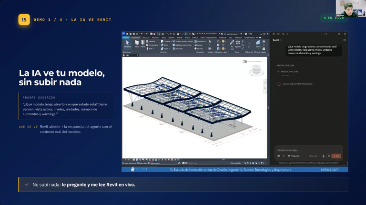Open the Definir work plane tool
The height and width of the screenshot is (205, 366).
tap(258, 44)
